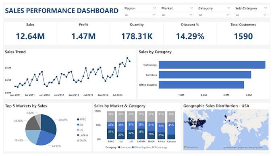
Task: Click the Furniture bar in Sales by Category
Action: click(x=205, y=75)
